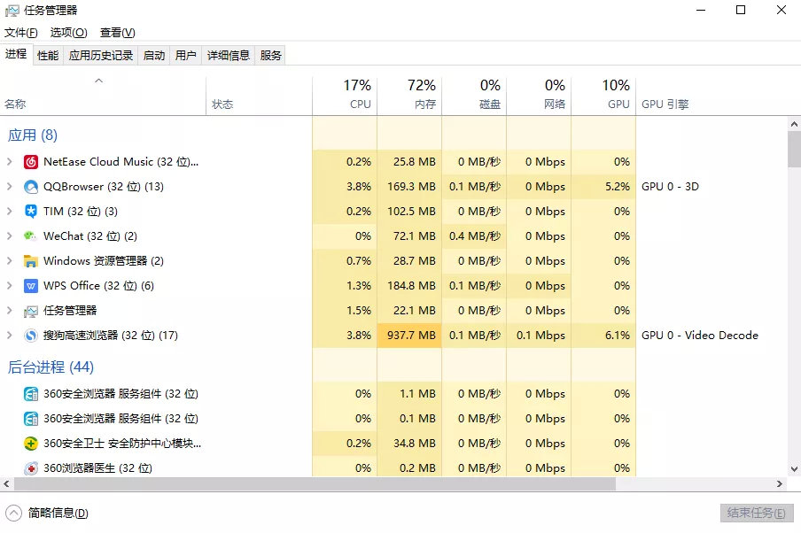
Task: Click the Windows 资源管理器 folder icon
Action: pyautogui.click(x=31, y=261)
